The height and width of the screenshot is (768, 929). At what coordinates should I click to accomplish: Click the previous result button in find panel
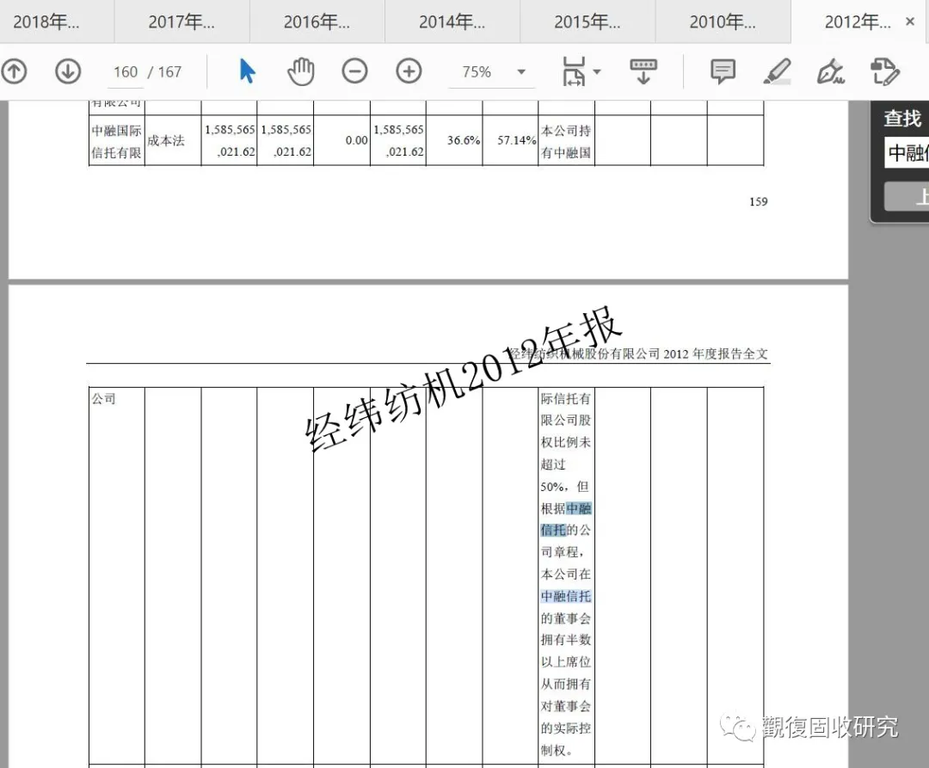pos(907,196)
